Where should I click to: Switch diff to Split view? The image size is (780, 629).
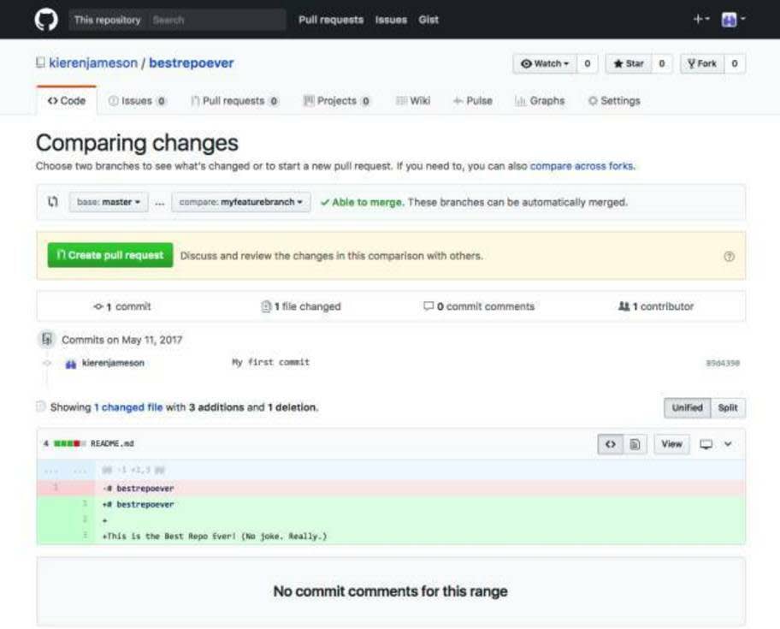point(728,408)
